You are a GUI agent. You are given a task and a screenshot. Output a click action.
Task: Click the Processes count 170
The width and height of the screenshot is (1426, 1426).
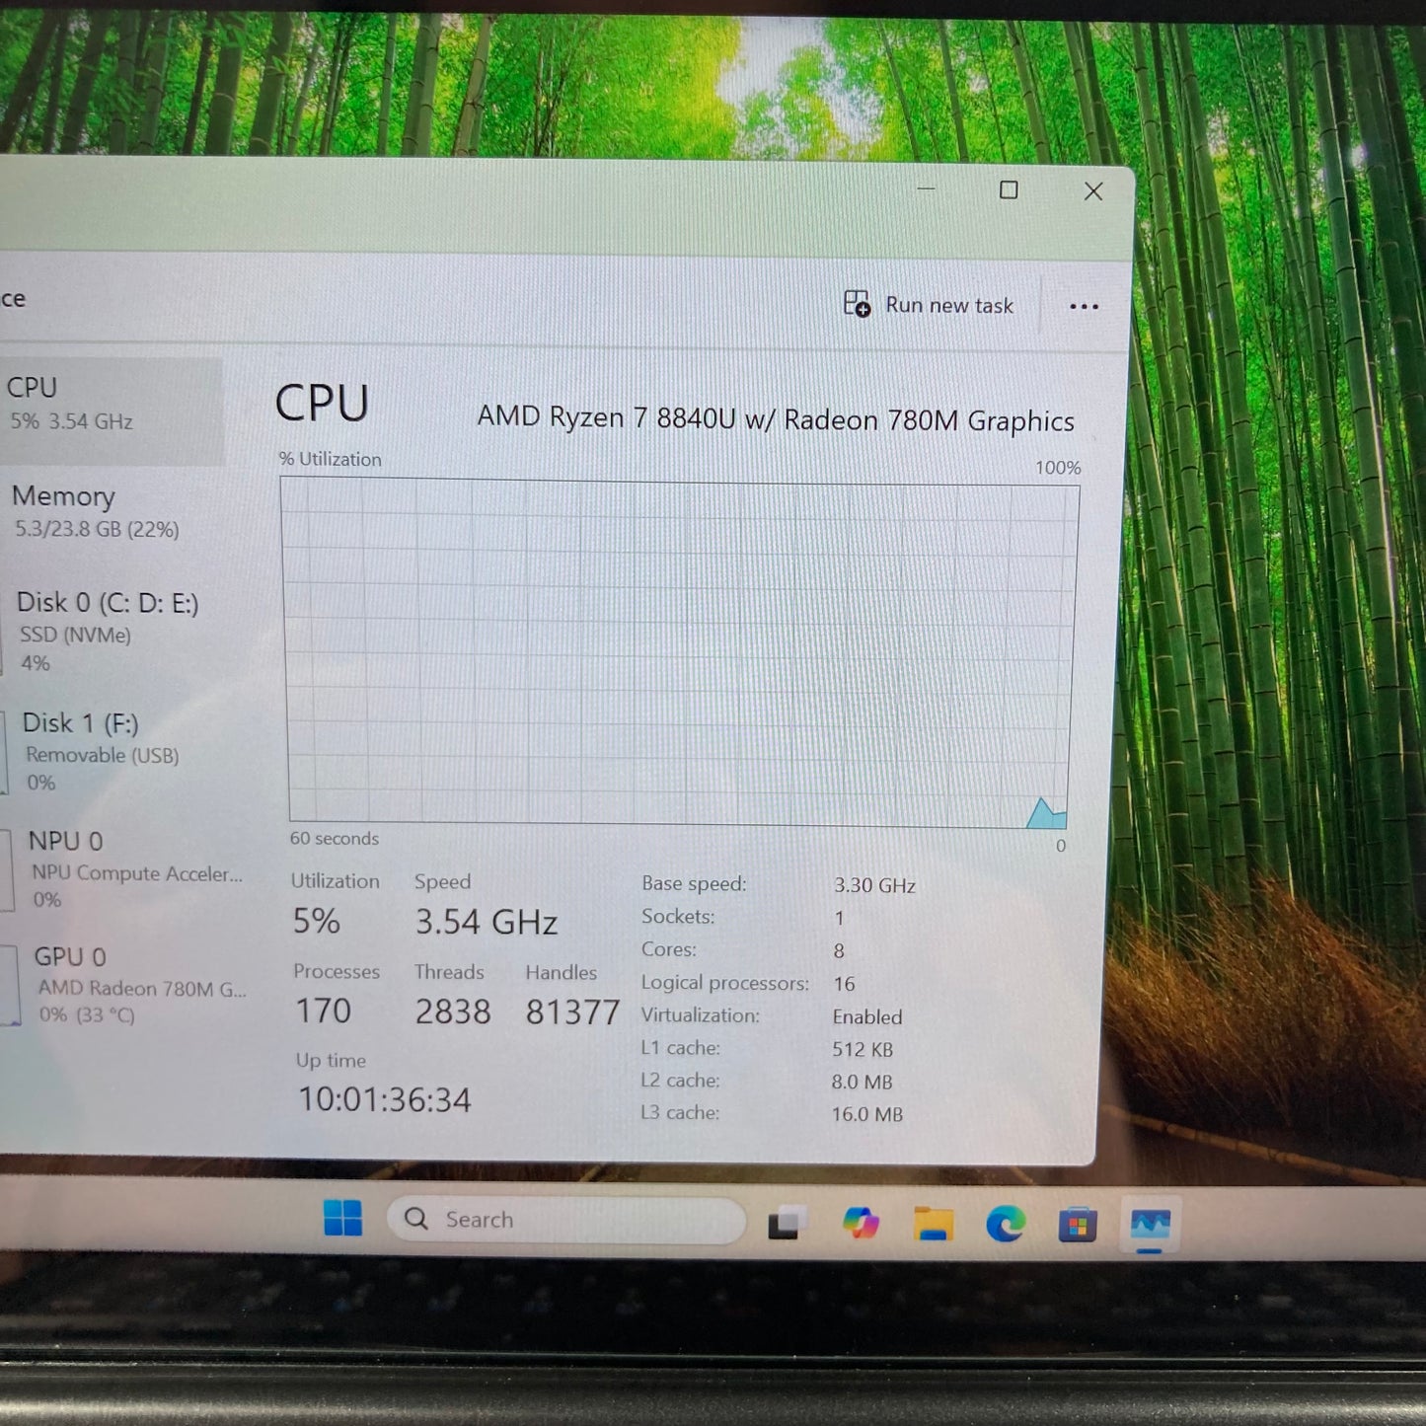[x=324, y=1011]
